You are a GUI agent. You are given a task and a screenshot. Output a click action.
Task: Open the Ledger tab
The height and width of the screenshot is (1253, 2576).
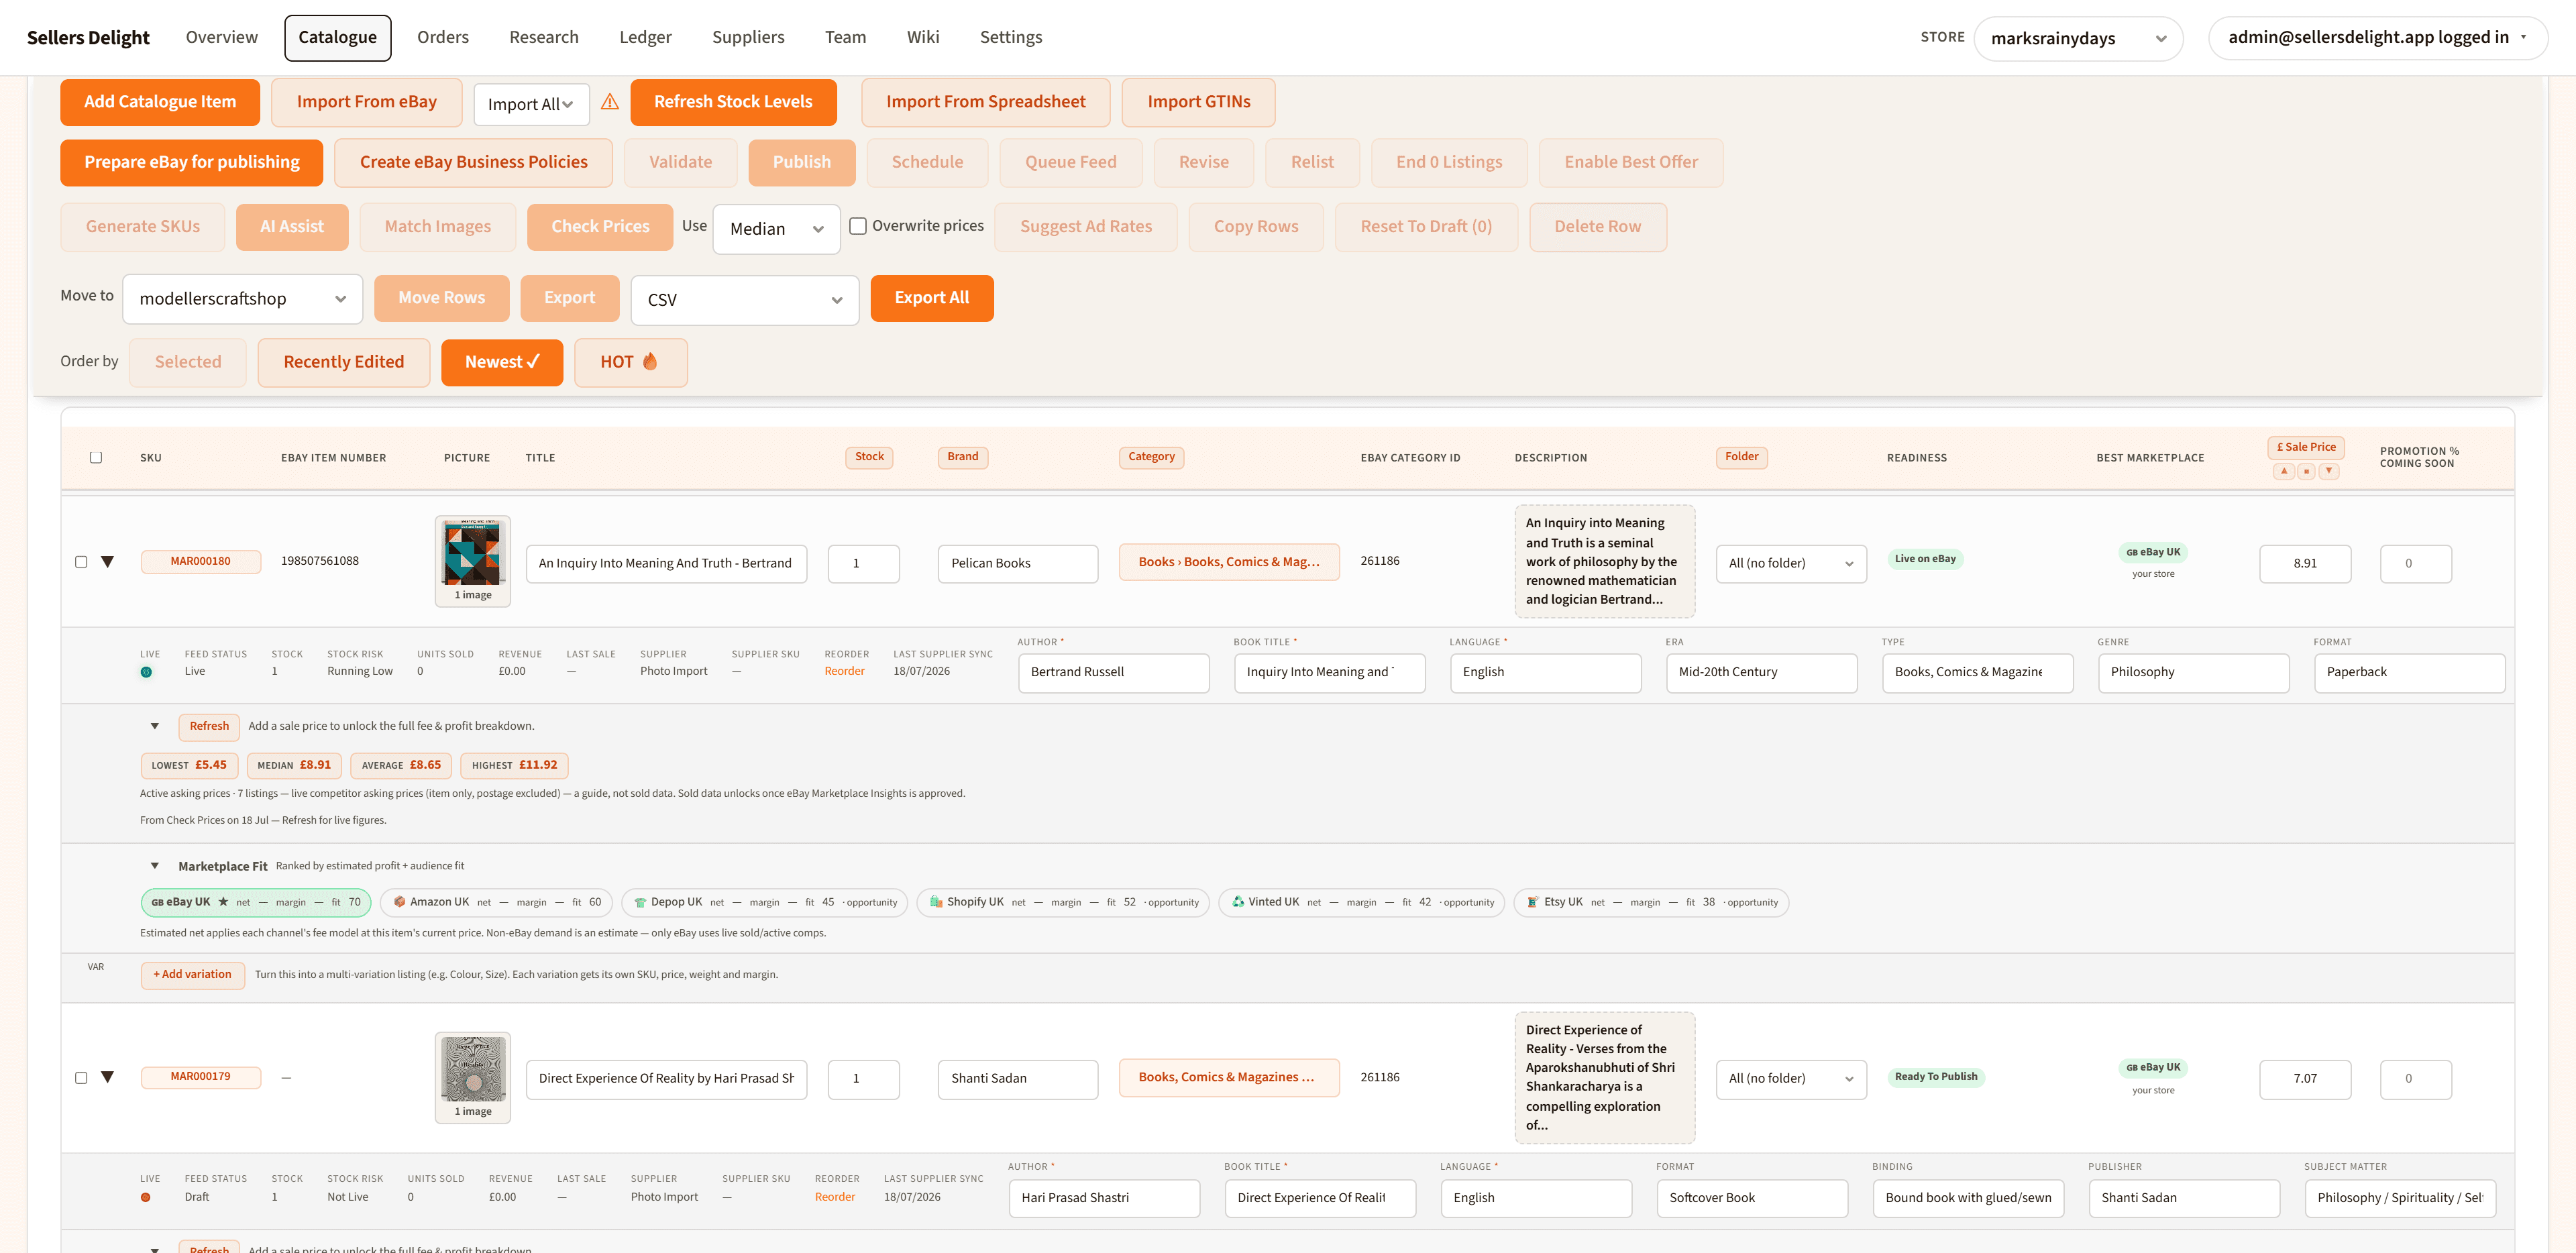[x=645, y=37]
